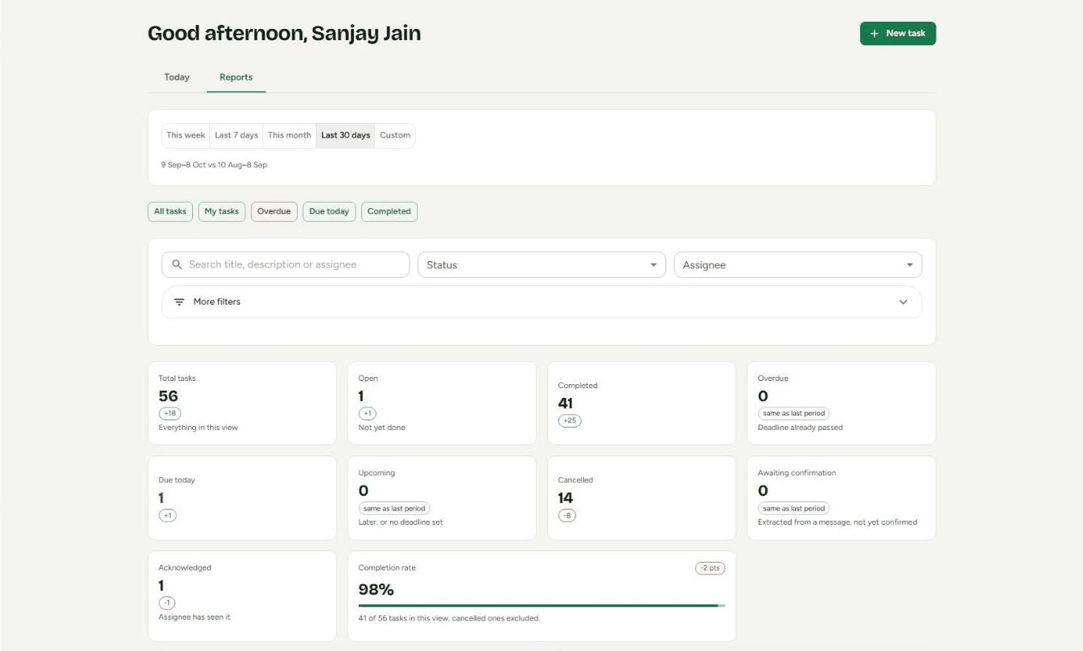
Task: Create a New task
Action: pyautogui.click(x=898, y=34)
